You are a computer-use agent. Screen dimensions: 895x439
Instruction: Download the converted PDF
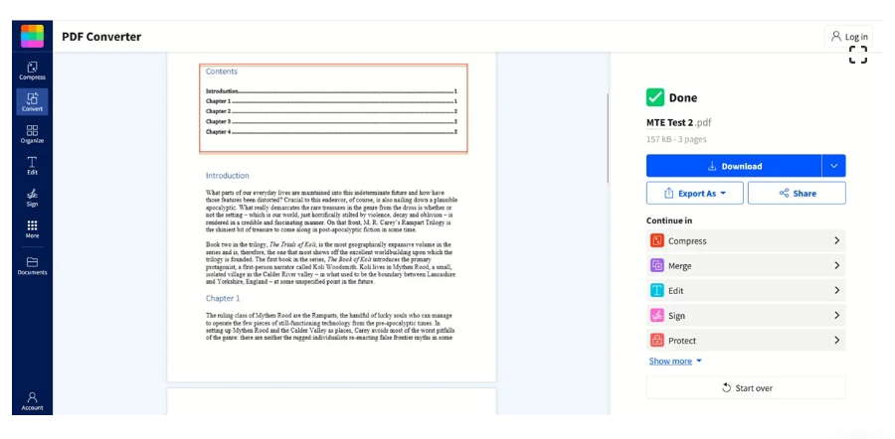pos(734,166)
